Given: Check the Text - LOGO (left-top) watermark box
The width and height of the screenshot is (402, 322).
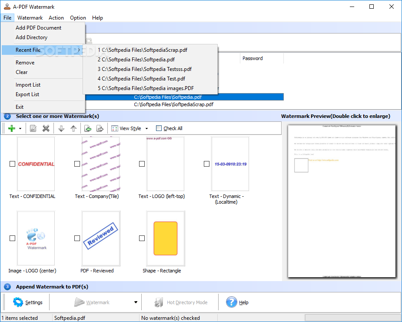Looking at the screenshot, I should [x=142, y=164].
